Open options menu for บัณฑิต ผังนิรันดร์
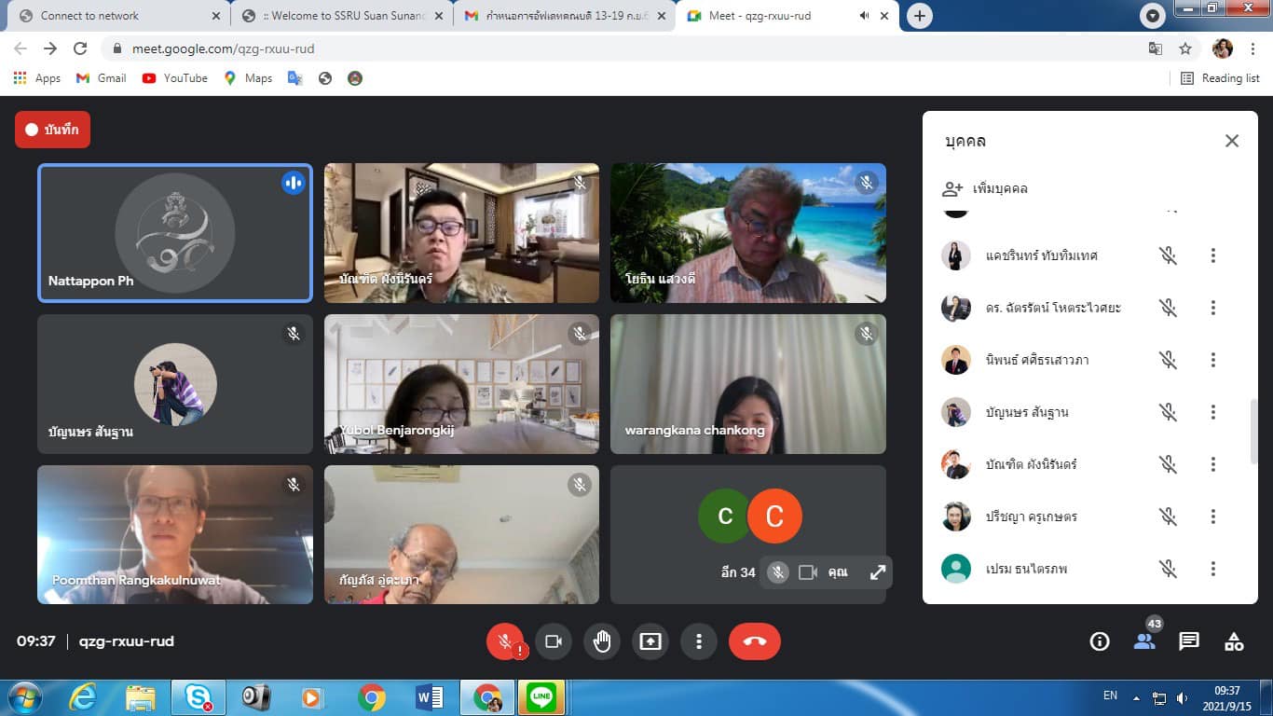The height and width of the screenshot is (716, 1273). click(x=1212, y=464)
